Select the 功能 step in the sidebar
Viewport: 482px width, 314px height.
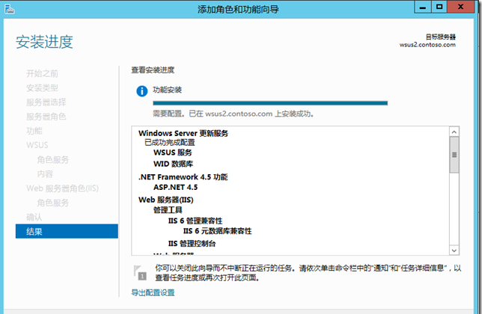tap(34, 131)
